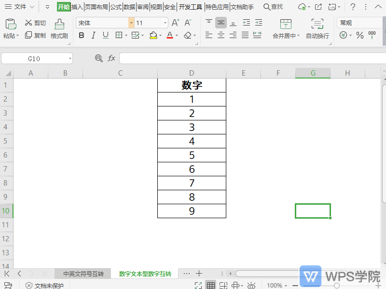Image resolution: width=386 pixels, height=289 pixels.
Task: Expand the paste options arrow
Action: coord(17,36)
